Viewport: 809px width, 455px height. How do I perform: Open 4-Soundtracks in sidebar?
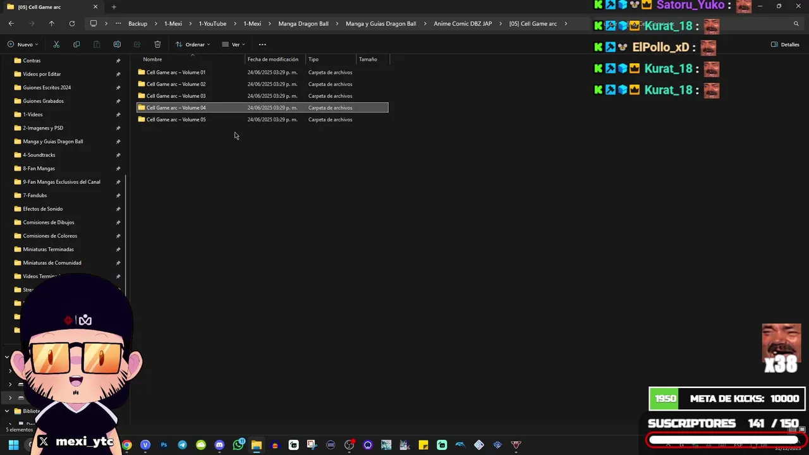tap(39, 155)
